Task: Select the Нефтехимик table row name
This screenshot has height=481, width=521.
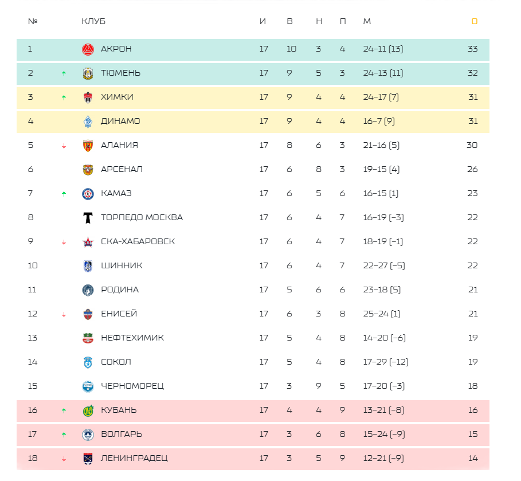Action: pyautogui.click(x=132, y=338)
